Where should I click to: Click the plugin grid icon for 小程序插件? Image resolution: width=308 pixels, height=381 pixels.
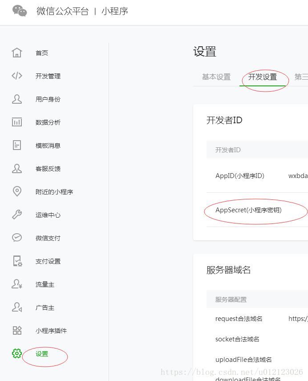click(x=17, y=330)
